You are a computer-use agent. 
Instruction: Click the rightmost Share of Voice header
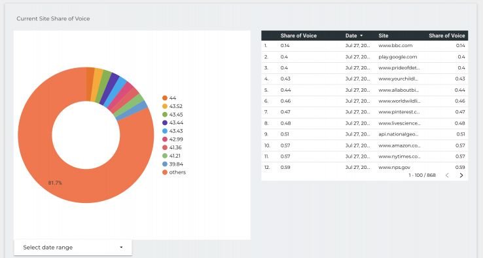[x=446, y=36]
